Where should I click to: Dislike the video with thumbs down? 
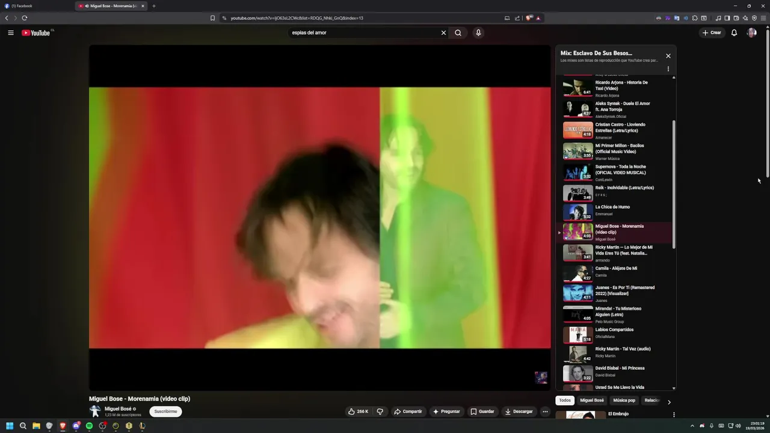[x=380, y=411]
